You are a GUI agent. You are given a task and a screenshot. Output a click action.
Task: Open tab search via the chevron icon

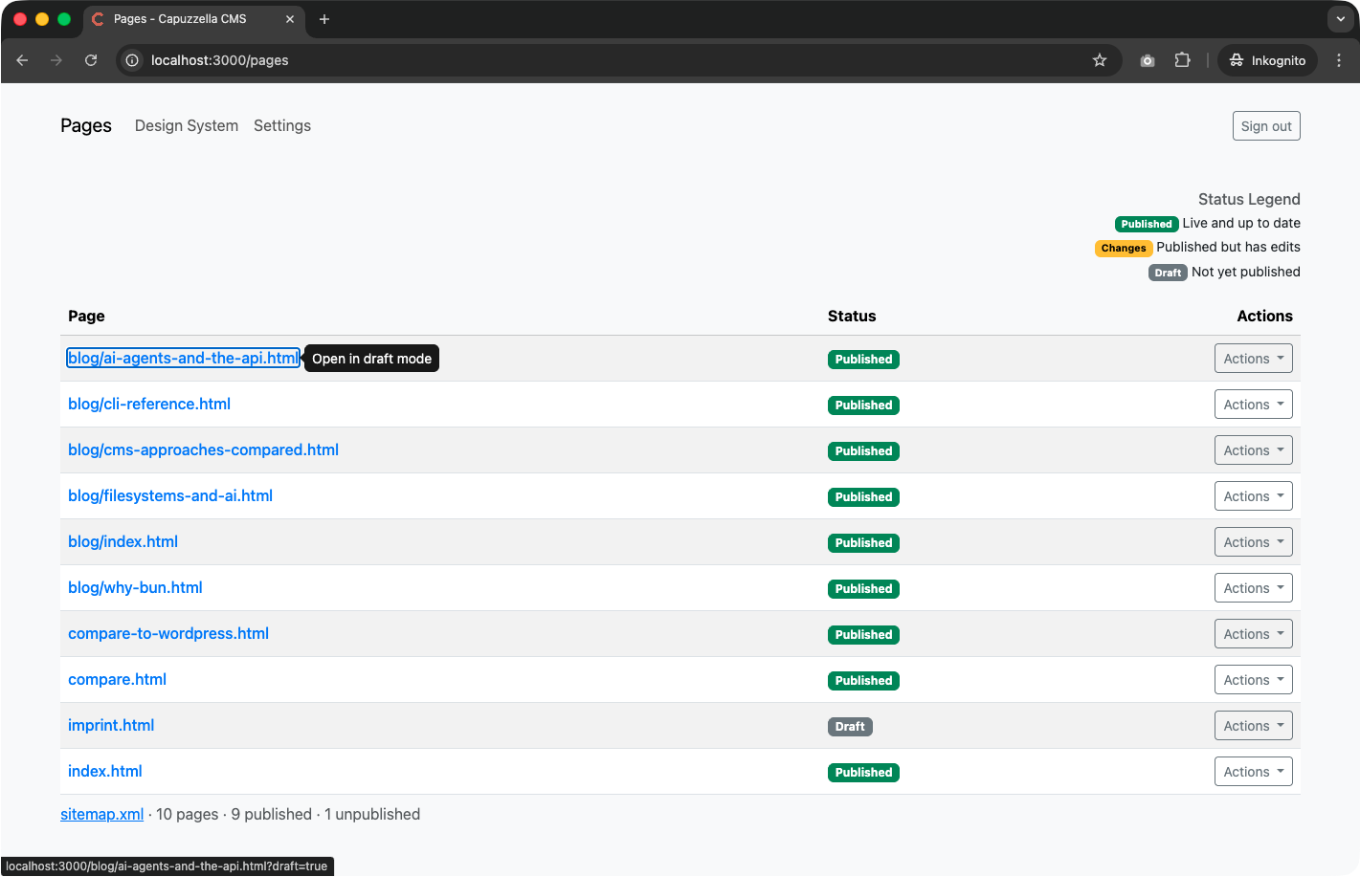click(1339, 19)
